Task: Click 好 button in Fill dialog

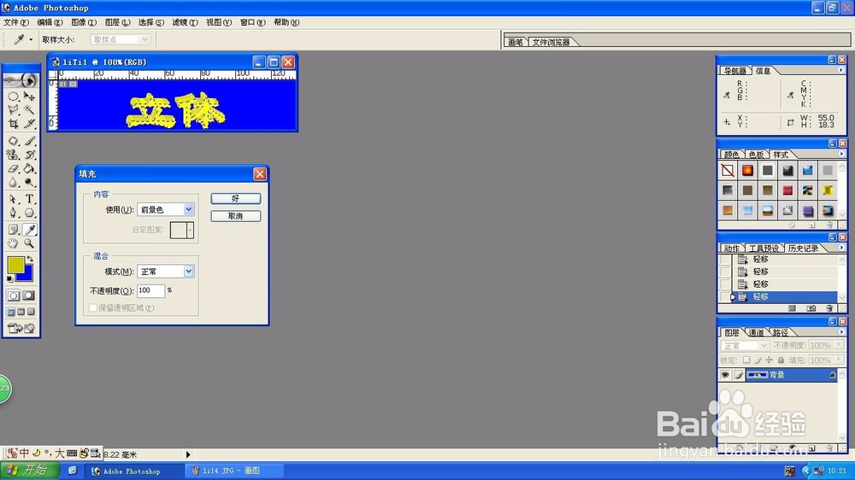Action: tap(236, 198)
